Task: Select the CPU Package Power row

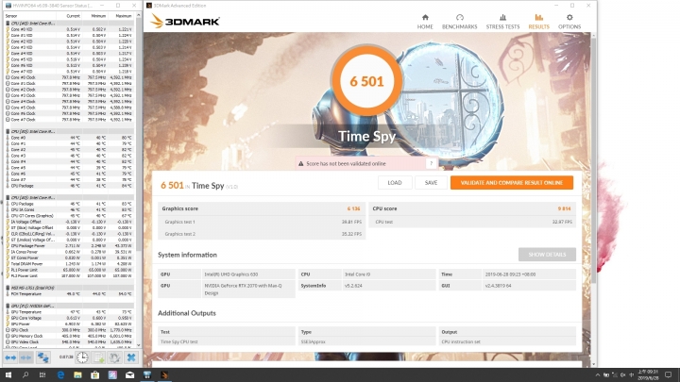Action: [69, 245]
